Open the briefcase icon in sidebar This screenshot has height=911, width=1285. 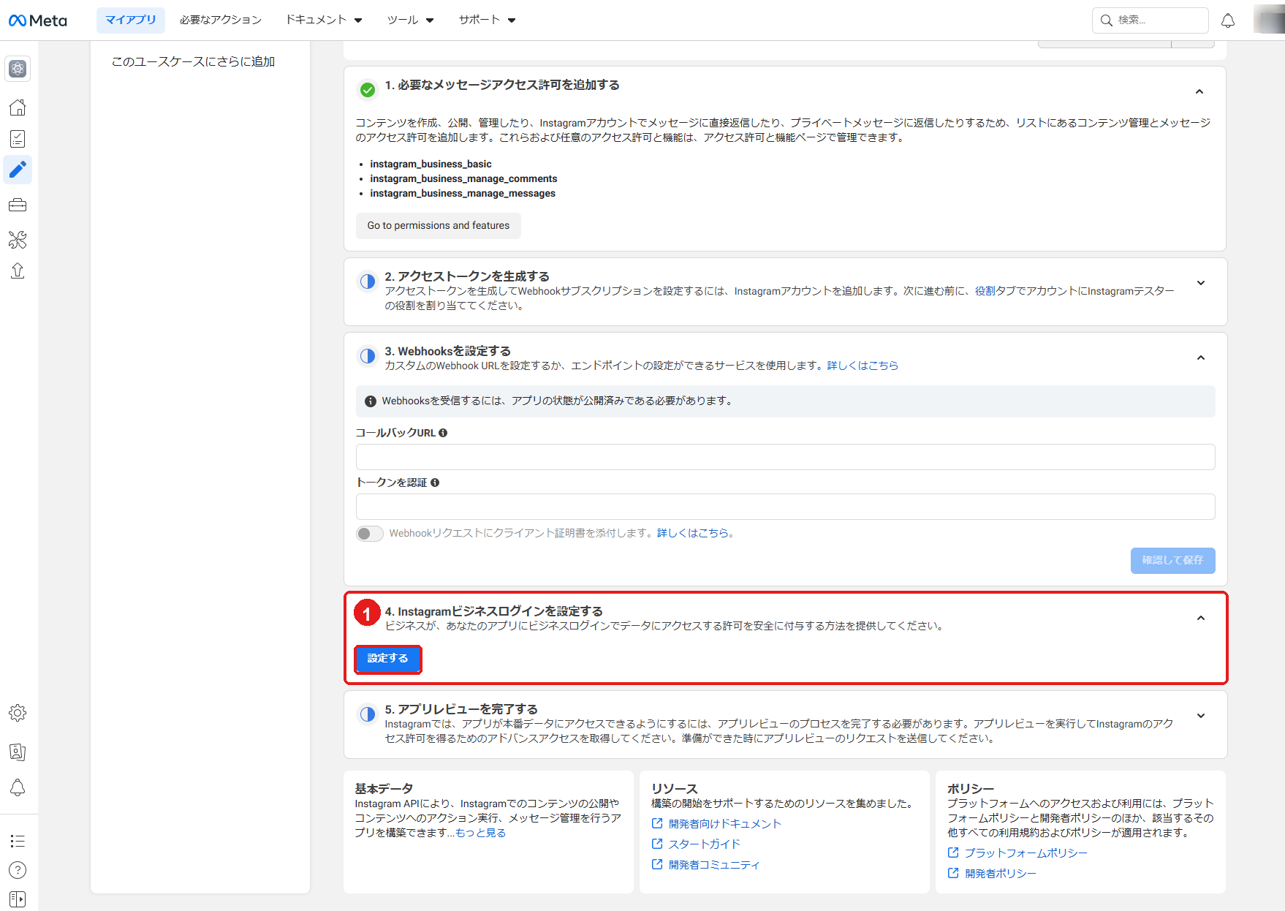coord(18,205)
